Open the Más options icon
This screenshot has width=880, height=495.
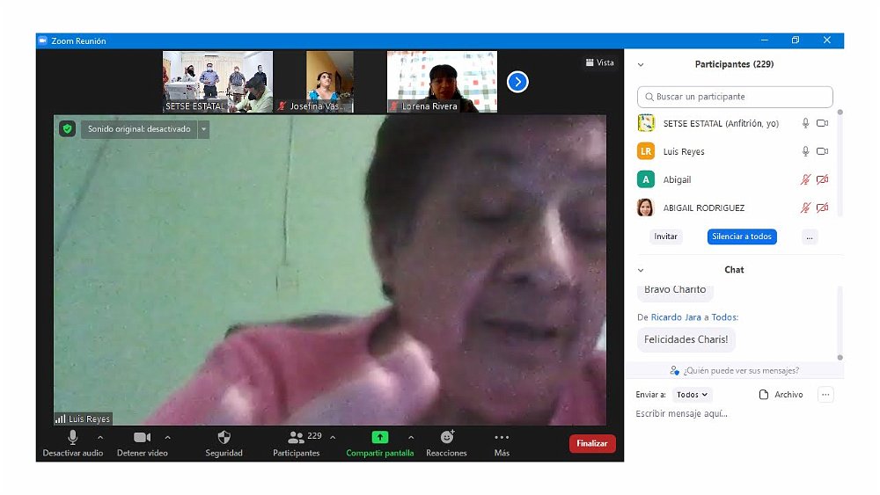(502, 437)
